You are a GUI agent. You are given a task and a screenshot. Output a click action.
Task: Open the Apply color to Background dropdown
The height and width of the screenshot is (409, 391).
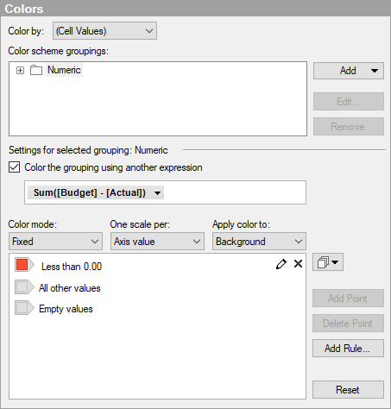coord(259,242)
